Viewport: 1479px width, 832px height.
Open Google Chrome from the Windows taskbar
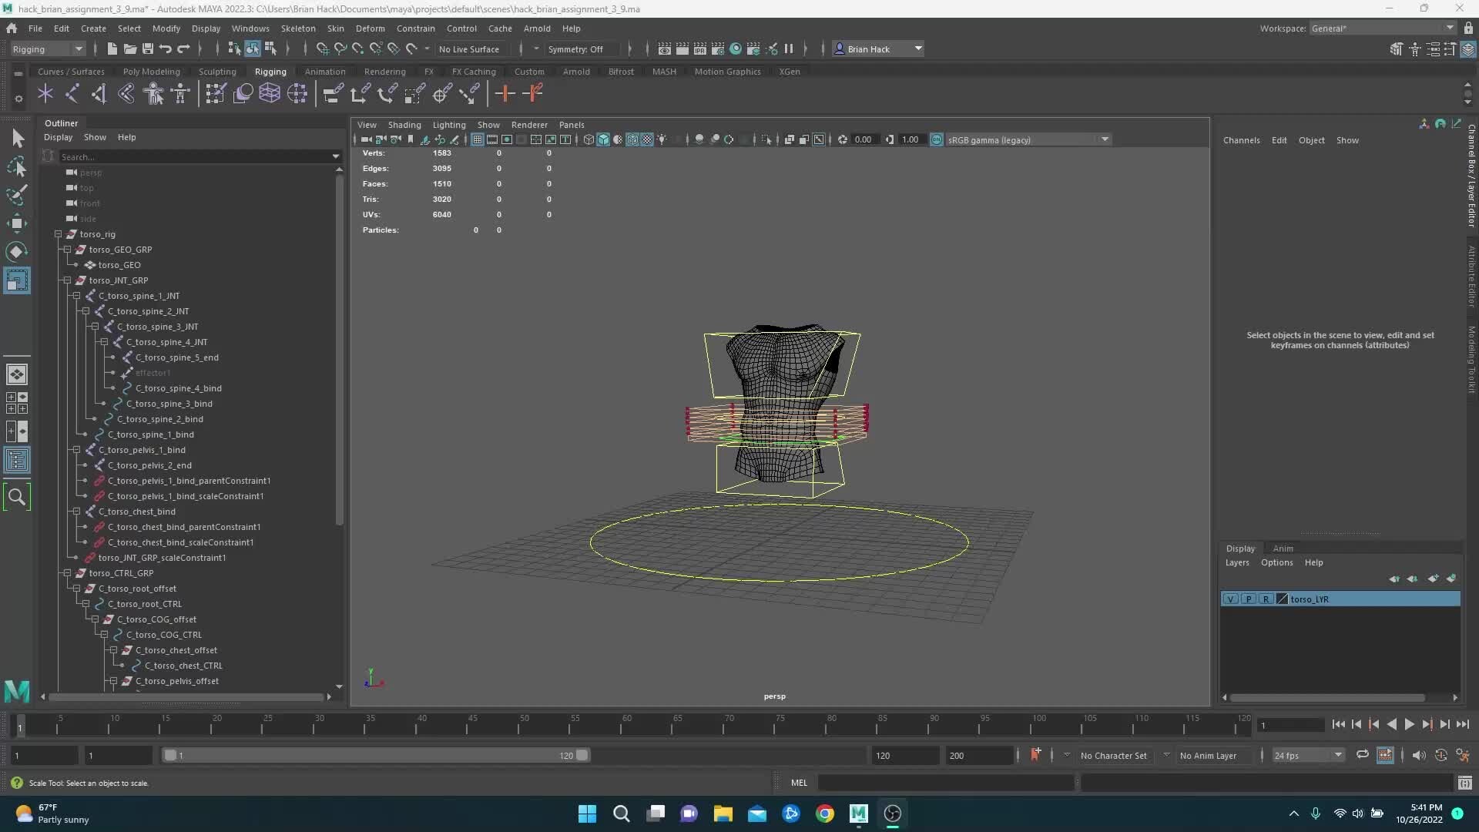824,814
